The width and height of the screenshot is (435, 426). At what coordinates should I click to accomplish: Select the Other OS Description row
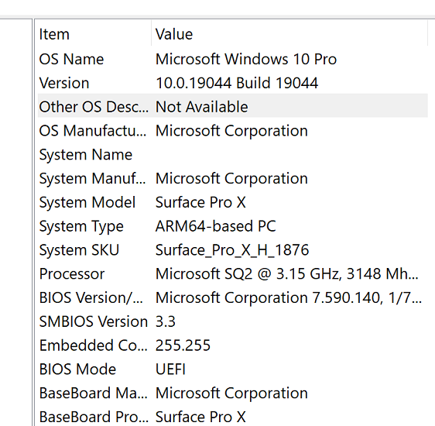232,107
